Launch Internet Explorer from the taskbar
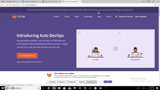 coord(49,88)
